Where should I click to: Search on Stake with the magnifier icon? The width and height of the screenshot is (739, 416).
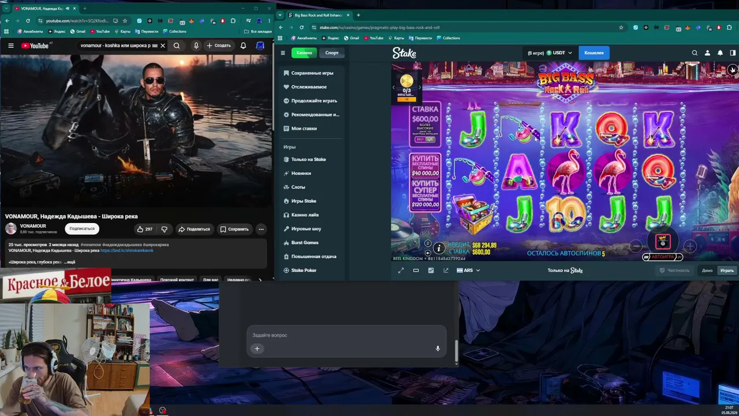[695, 53]
